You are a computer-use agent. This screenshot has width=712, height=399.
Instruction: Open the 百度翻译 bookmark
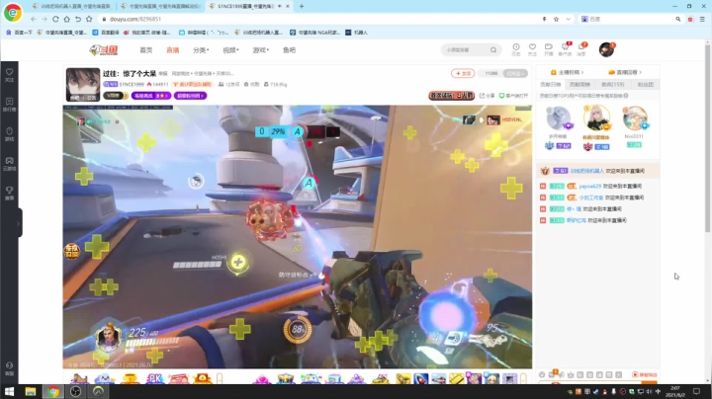click(106, 33)
